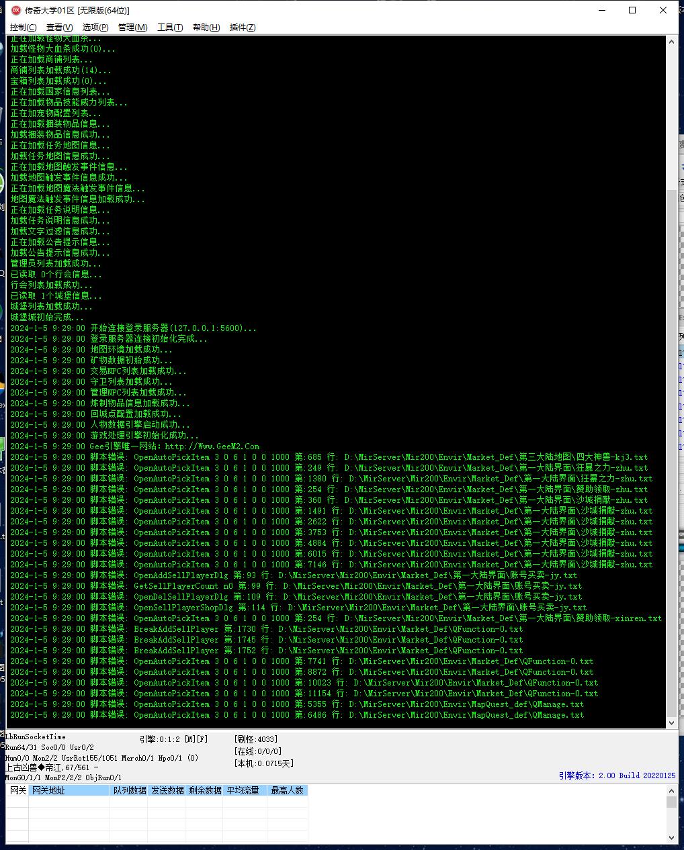Expand the 工具(T) menu
Viewport: 684px width, 850px height.
[170, 27]
